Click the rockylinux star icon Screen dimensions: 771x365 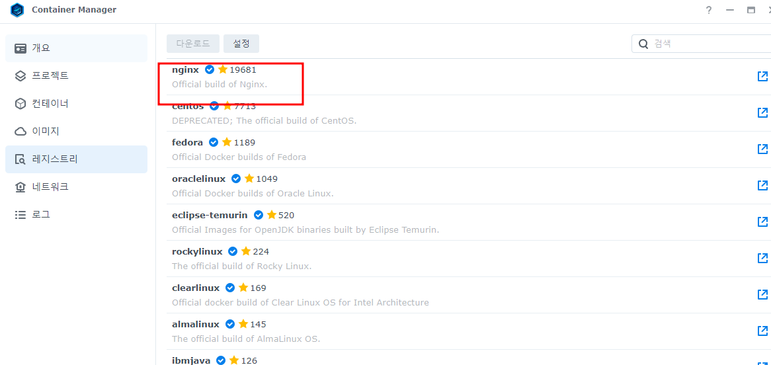(246, 251)
